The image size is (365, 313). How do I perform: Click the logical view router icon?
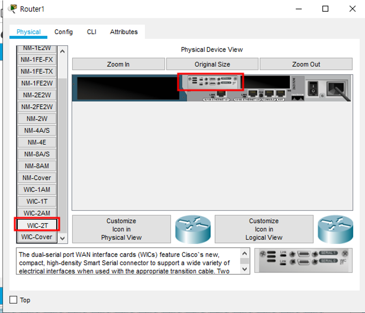(335, 229)
